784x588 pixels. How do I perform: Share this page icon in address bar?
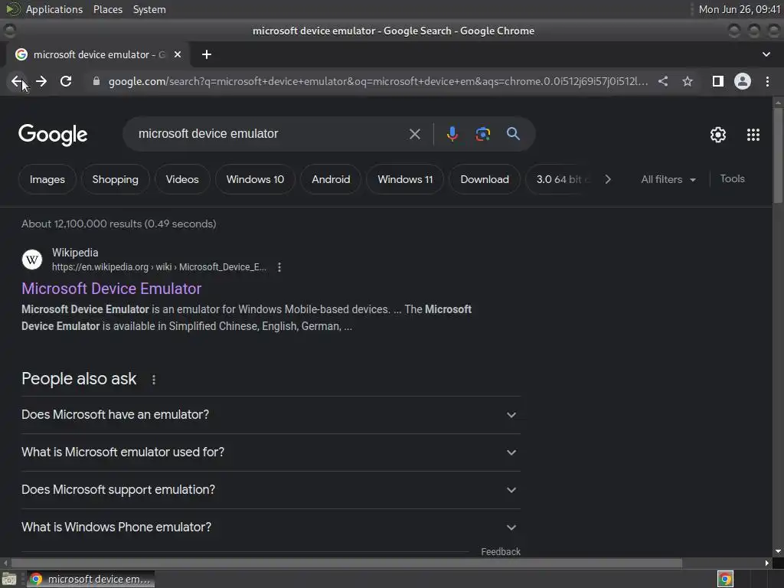(x=663, y=81)
